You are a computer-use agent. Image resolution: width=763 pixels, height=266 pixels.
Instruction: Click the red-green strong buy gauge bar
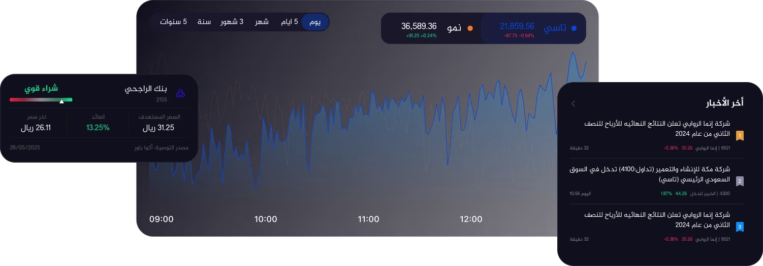tap(41, 100)
